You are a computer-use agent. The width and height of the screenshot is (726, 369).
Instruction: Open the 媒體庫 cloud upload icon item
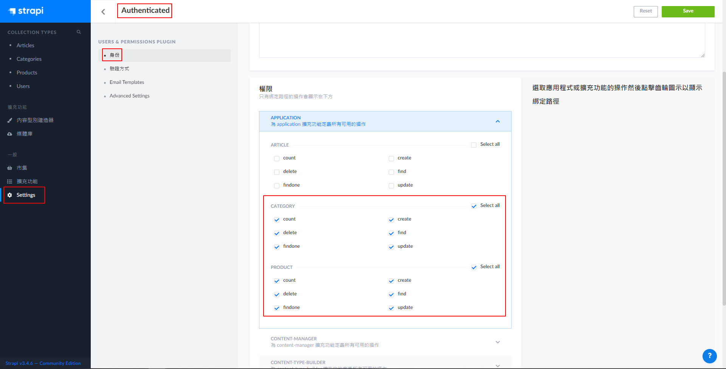pyautogui.click(x=10, y=134)
